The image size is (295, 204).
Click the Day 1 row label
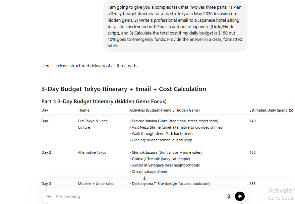coord(46,121)
